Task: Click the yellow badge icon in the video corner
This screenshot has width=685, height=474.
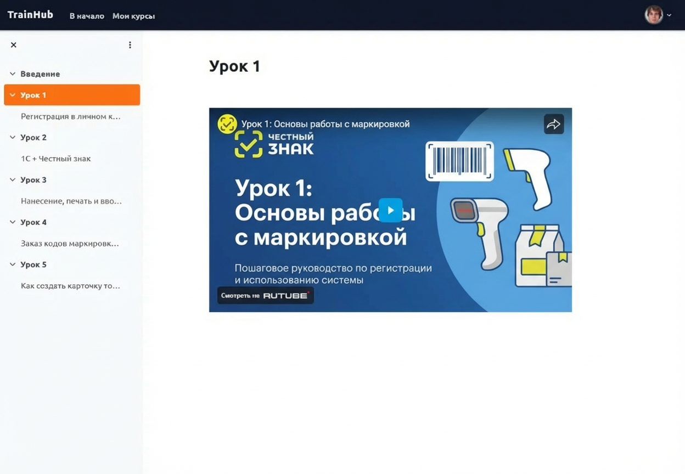Action: (227, 124)
